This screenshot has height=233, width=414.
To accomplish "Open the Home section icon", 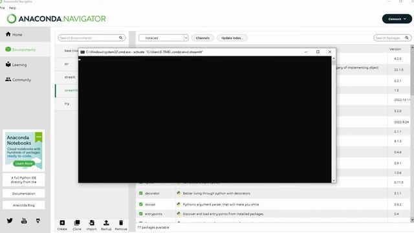I will tap(8, 34).
